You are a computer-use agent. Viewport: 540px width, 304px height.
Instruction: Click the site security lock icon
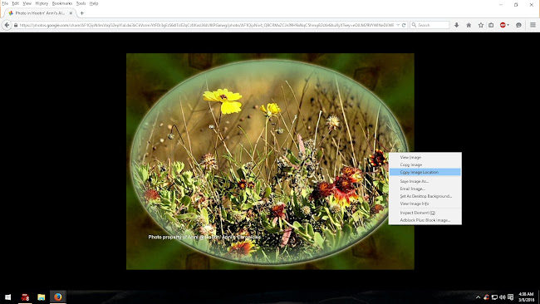pyautogui.click(x=16, y=25)
